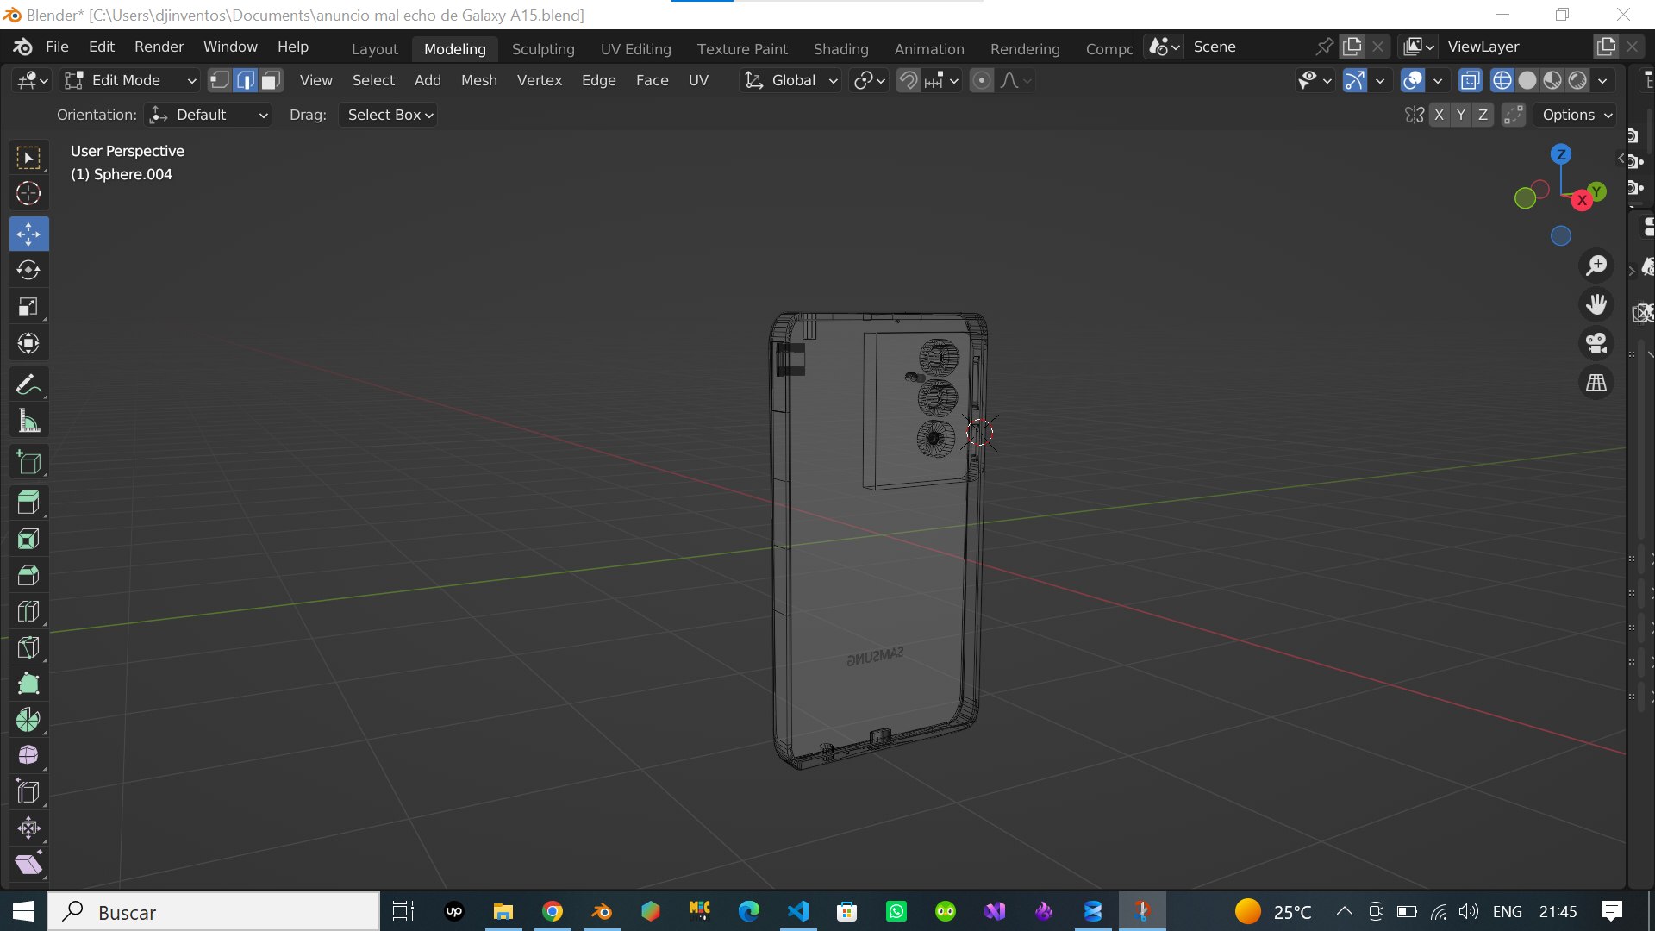This screenshot has width=1655, height=931.
Task: Select the Transform tool
Action: (28, 343)
